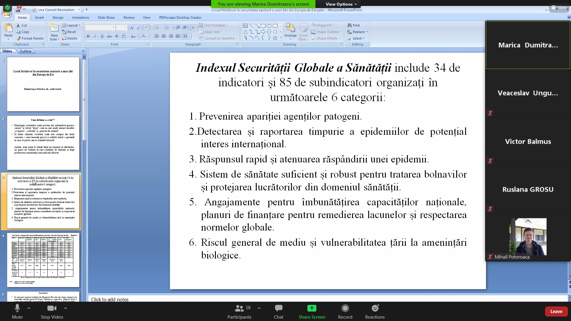571x321 pixels.
Task: Toggle Justify text alignment
Action: pos(178,36)
